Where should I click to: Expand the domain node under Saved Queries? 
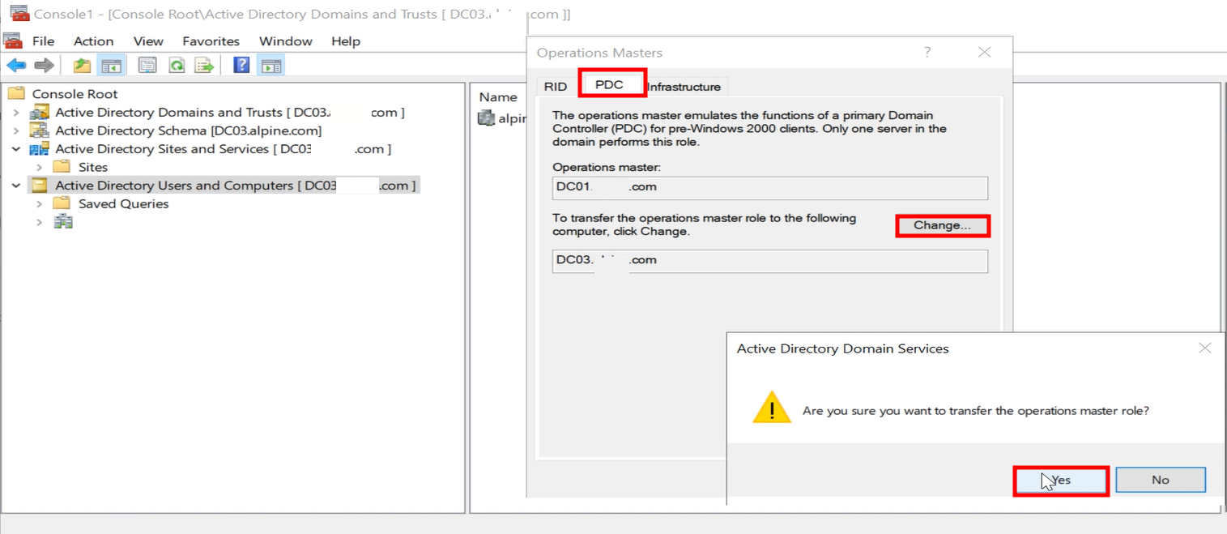click(x=39, y=222)
